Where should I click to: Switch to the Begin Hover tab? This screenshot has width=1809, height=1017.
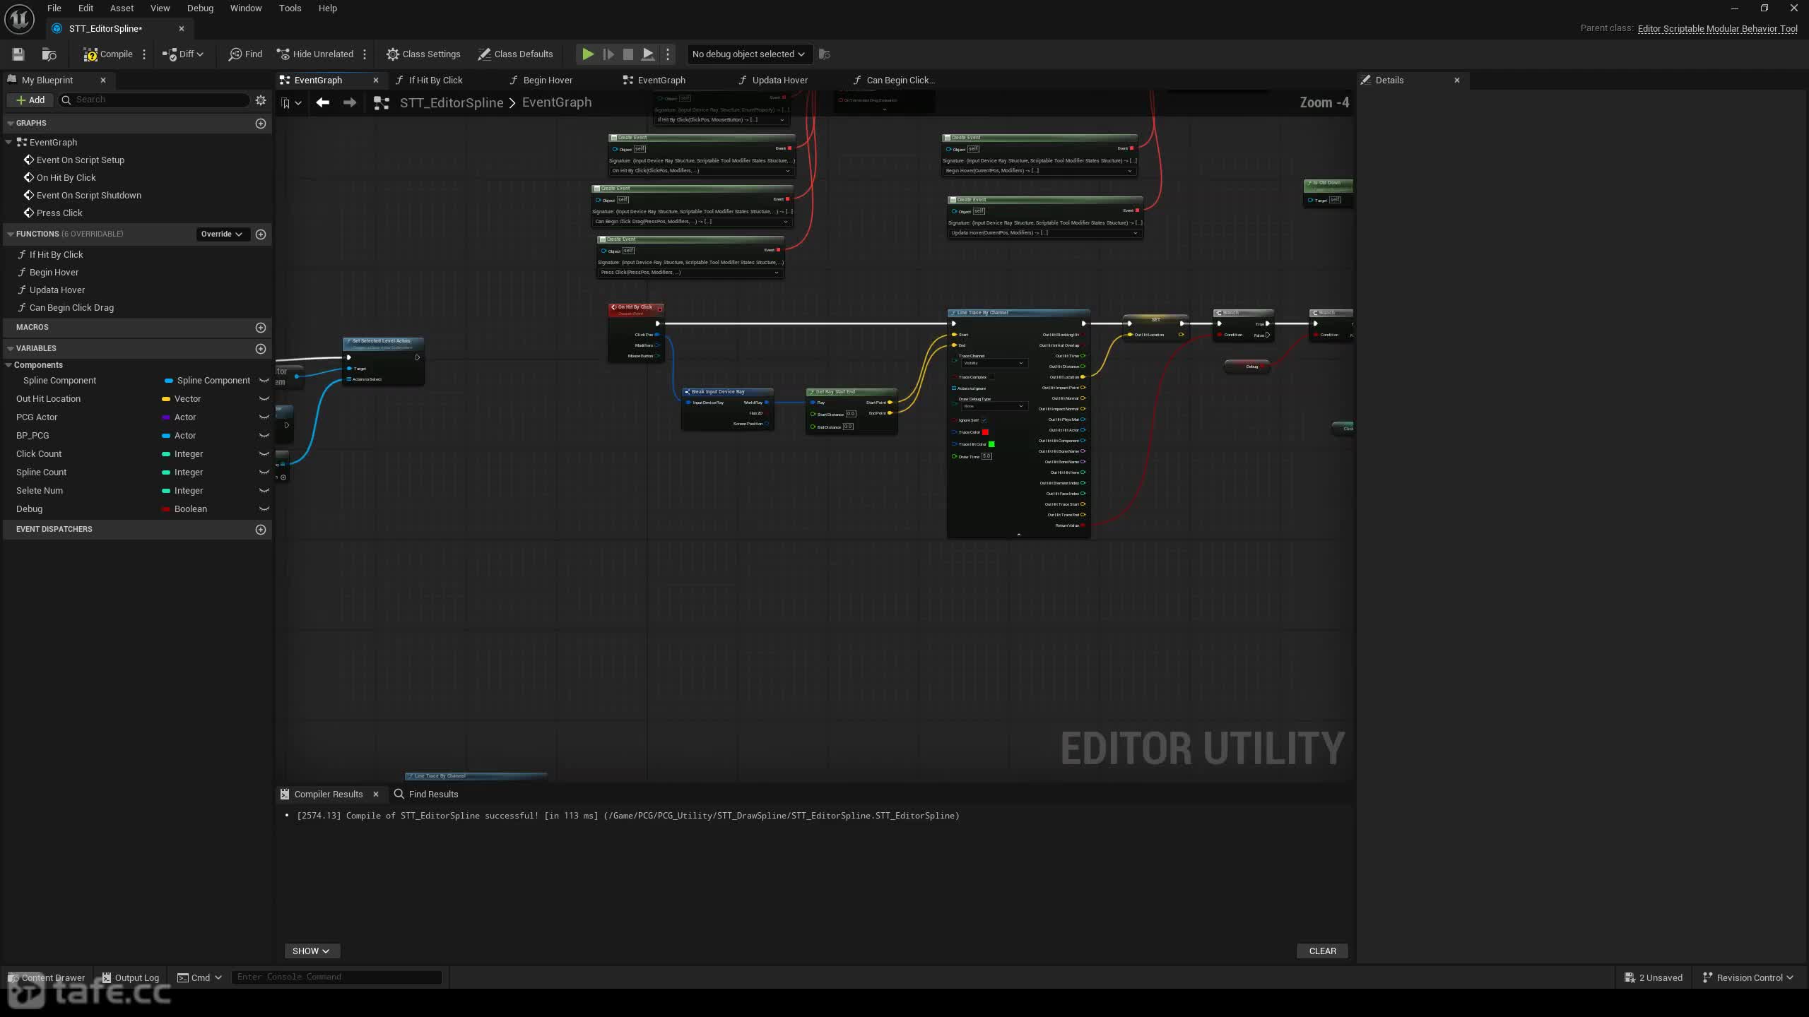point(548,81)
